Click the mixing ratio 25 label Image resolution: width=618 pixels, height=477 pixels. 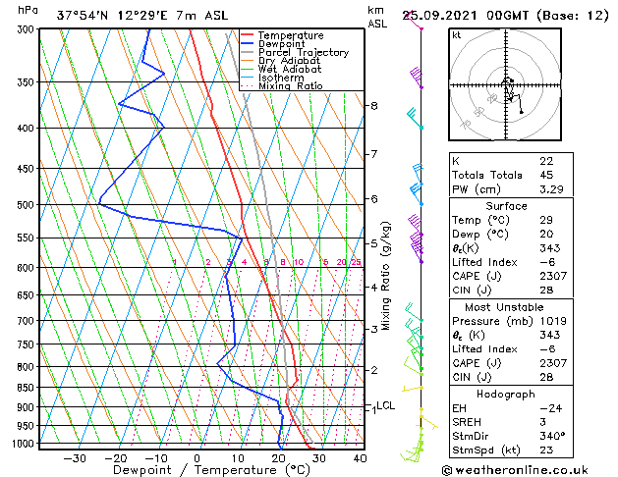(356, 262)
